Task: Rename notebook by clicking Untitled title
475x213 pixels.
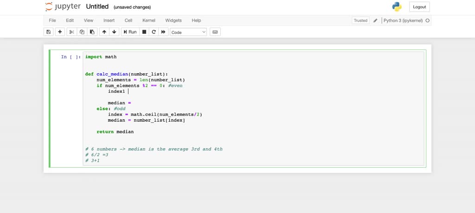Action: (97, 6)
